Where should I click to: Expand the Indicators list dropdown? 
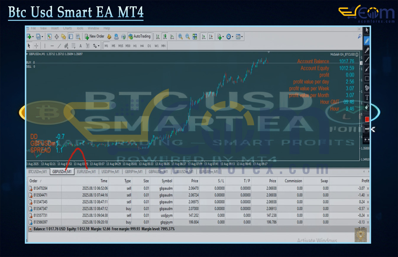point(223,37)
